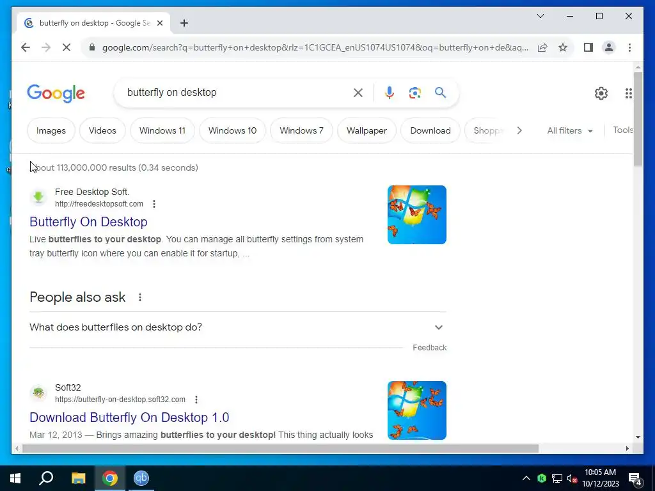This screenshot has height=491, width=655.
Task: Open Chrome side panel
Action: [588, 47]
